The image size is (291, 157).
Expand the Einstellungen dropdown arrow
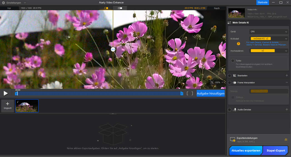pyautogui.click(x=25, y=3)
